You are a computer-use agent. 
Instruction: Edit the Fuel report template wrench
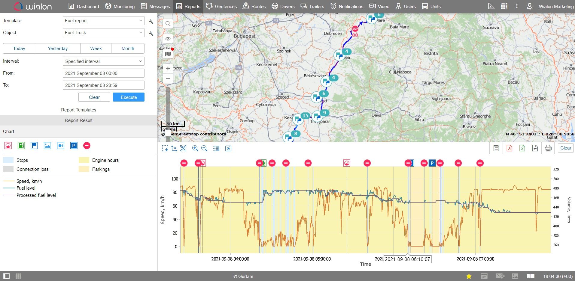pos(151,21)
